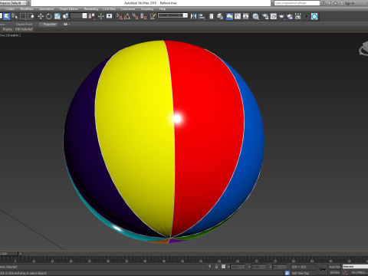The width and height of the screenshot is (368, 276).
Task: Click Select and Manipulate icon
Action: pos(101,16)
